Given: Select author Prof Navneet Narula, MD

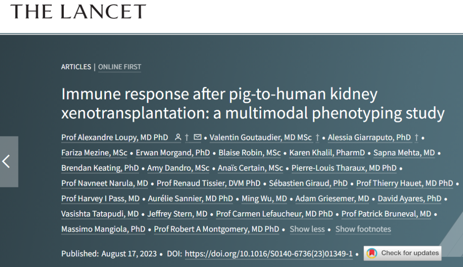Looking at the screenshot, I should [105, 183].
